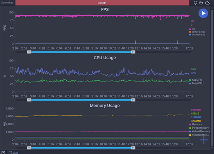The height and width of the screenshot is (154, 214).
Task: Click the pink FPS legend swatch
Action: tap(190, 29)
